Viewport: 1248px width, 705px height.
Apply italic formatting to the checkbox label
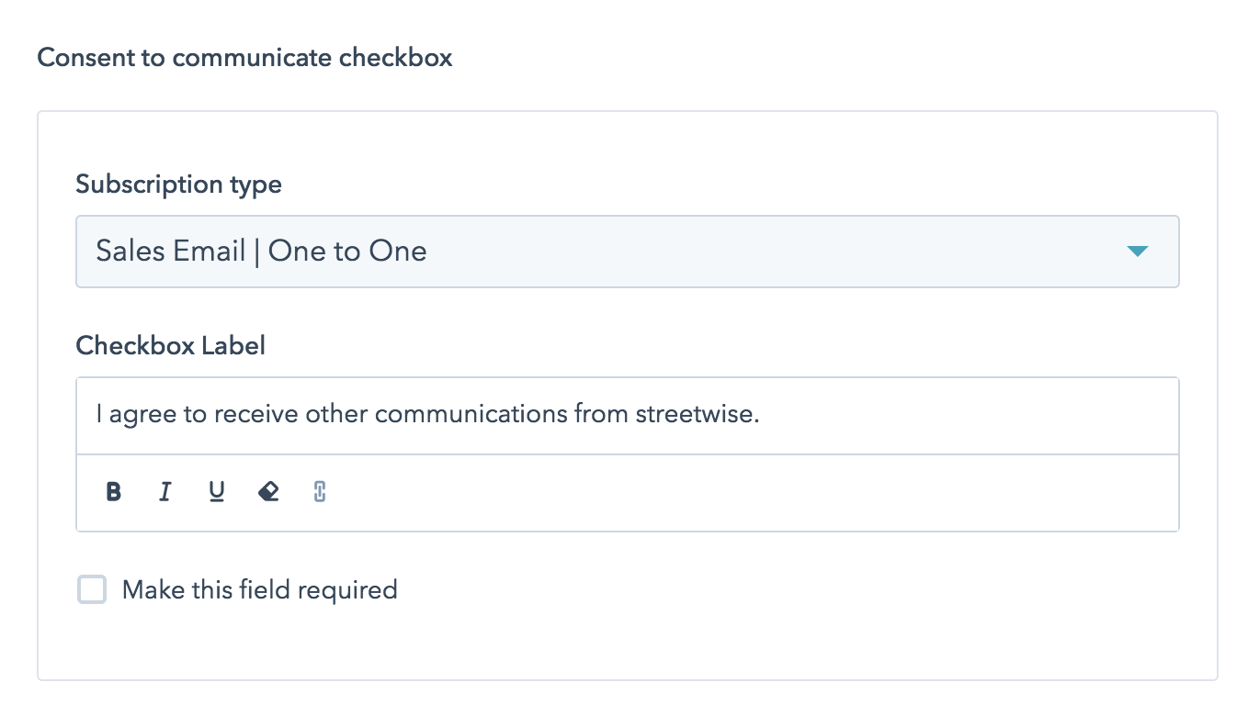(165, 492)
